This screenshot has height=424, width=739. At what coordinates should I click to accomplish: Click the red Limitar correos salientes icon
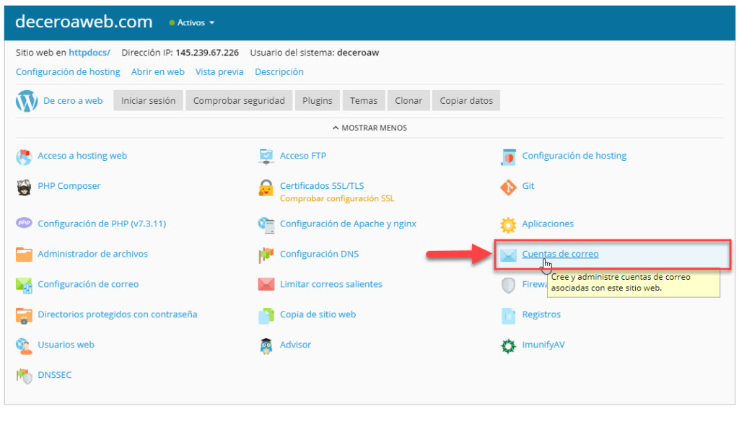click(266, 284)
